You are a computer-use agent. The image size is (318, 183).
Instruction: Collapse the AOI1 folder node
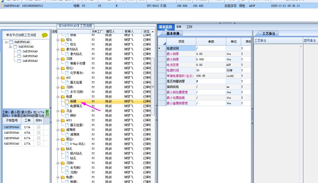coord(58,120)
